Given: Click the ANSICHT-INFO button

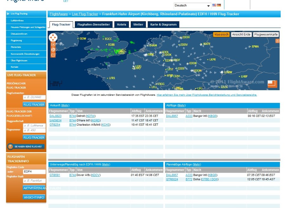Looking at the screenshot, I should click(x=34, y=197).
